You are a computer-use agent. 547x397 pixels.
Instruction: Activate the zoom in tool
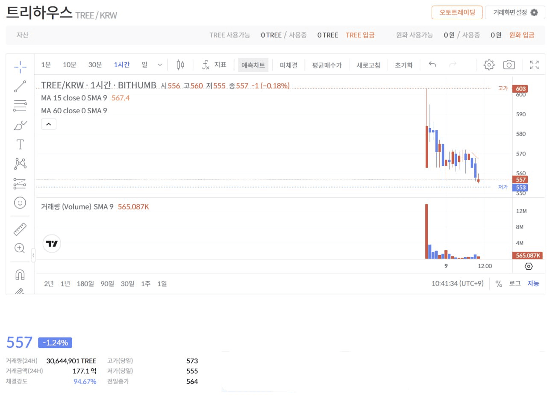[x=20, y=248]
